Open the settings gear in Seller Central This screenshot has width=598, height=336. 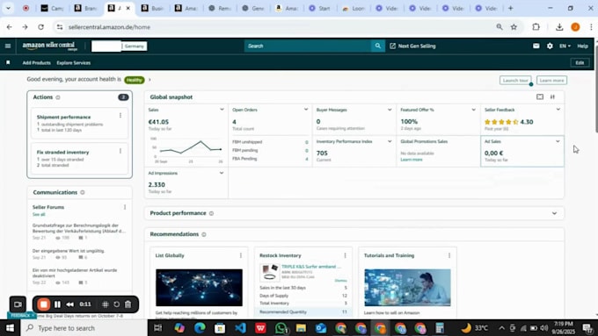click(x=550, y=46)
